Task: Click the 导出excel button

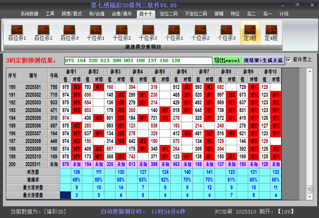Action: (x=227, y=60)
